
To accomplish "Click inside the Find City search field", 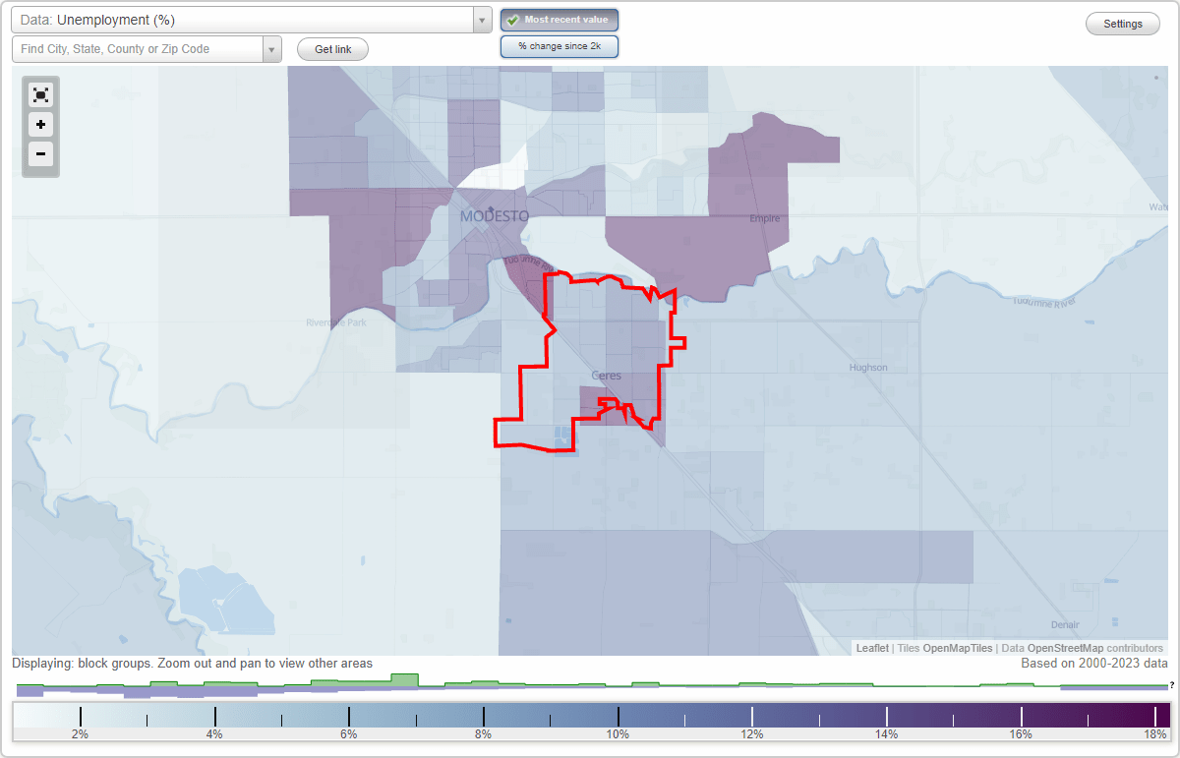I will 138,48.
